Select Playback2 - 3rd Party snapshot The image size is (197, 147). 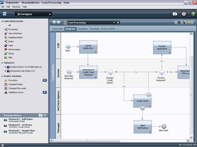click(x=20, y=126)
